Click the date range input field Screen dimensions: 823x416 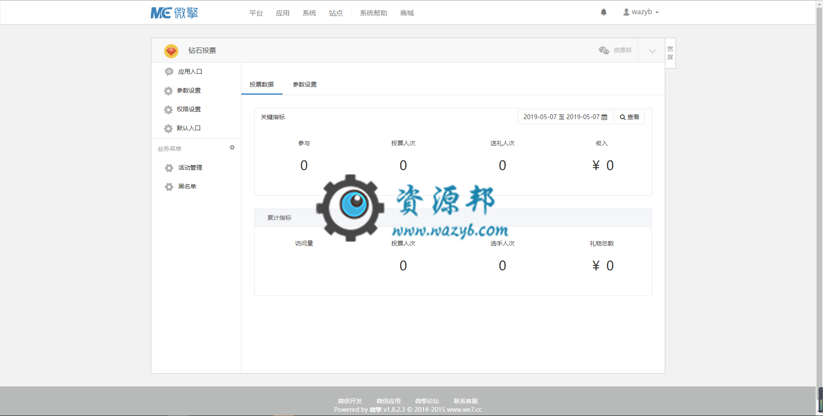[x=565, y=117]
